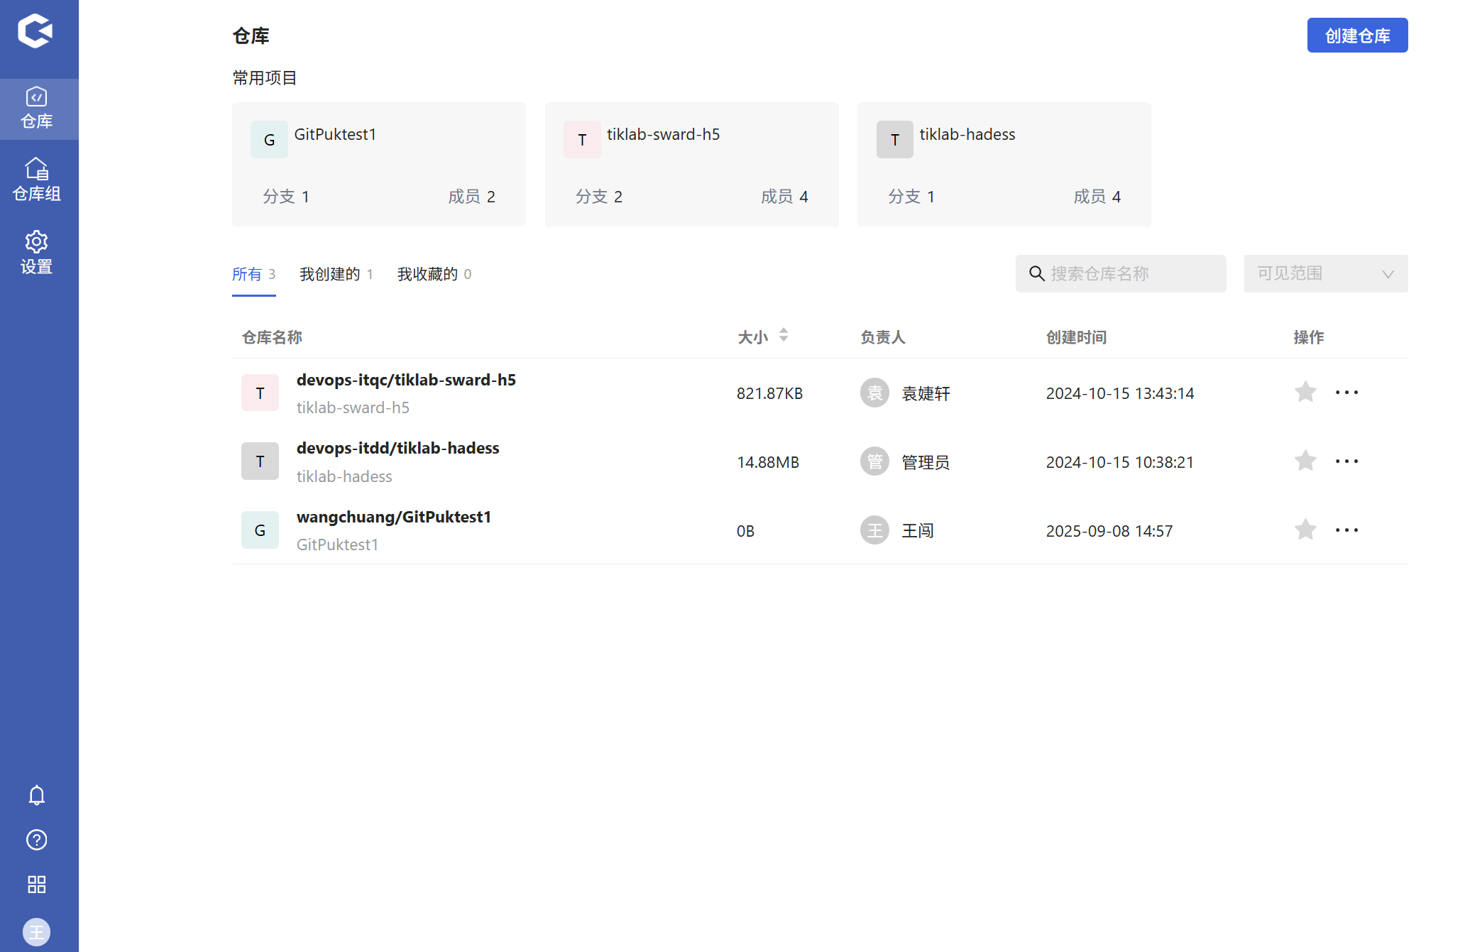Click the notification bell icon
1465x952 pixels.
pyautogui.click(x=36, y=795)
